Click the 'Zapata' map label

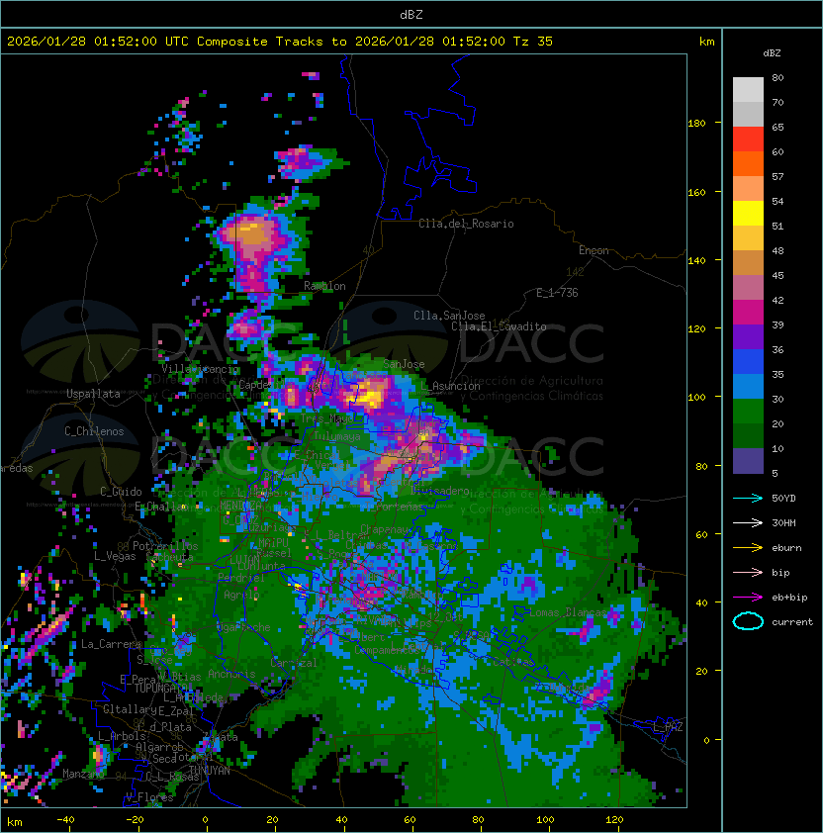(x=221, y=737)
